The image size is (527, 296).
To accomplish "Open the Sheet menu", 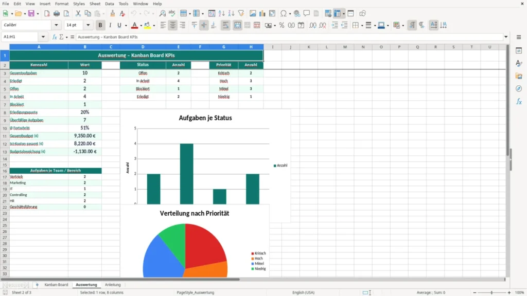I will 95,4.
